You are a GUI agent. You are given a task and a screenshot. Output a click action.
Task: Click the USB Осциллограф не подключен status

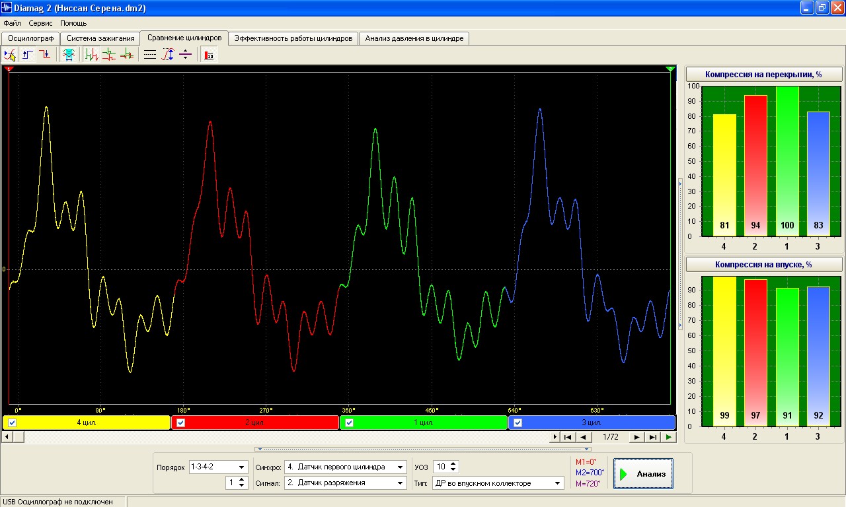[x=58, y=502]
